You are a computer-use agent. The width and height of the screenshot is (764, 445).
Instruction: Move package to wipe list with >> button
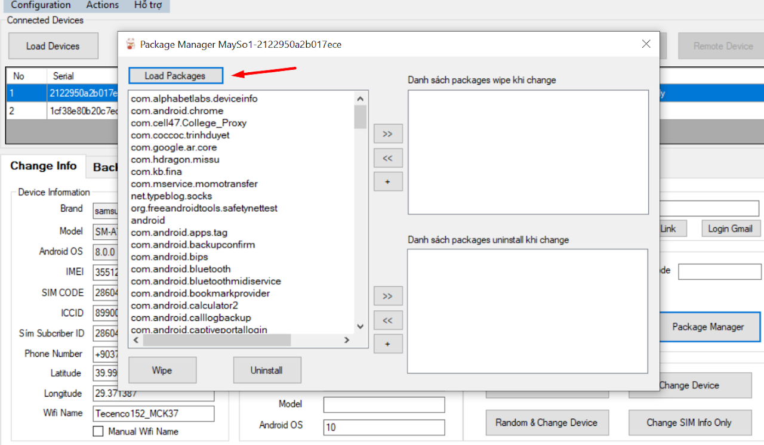388,134
